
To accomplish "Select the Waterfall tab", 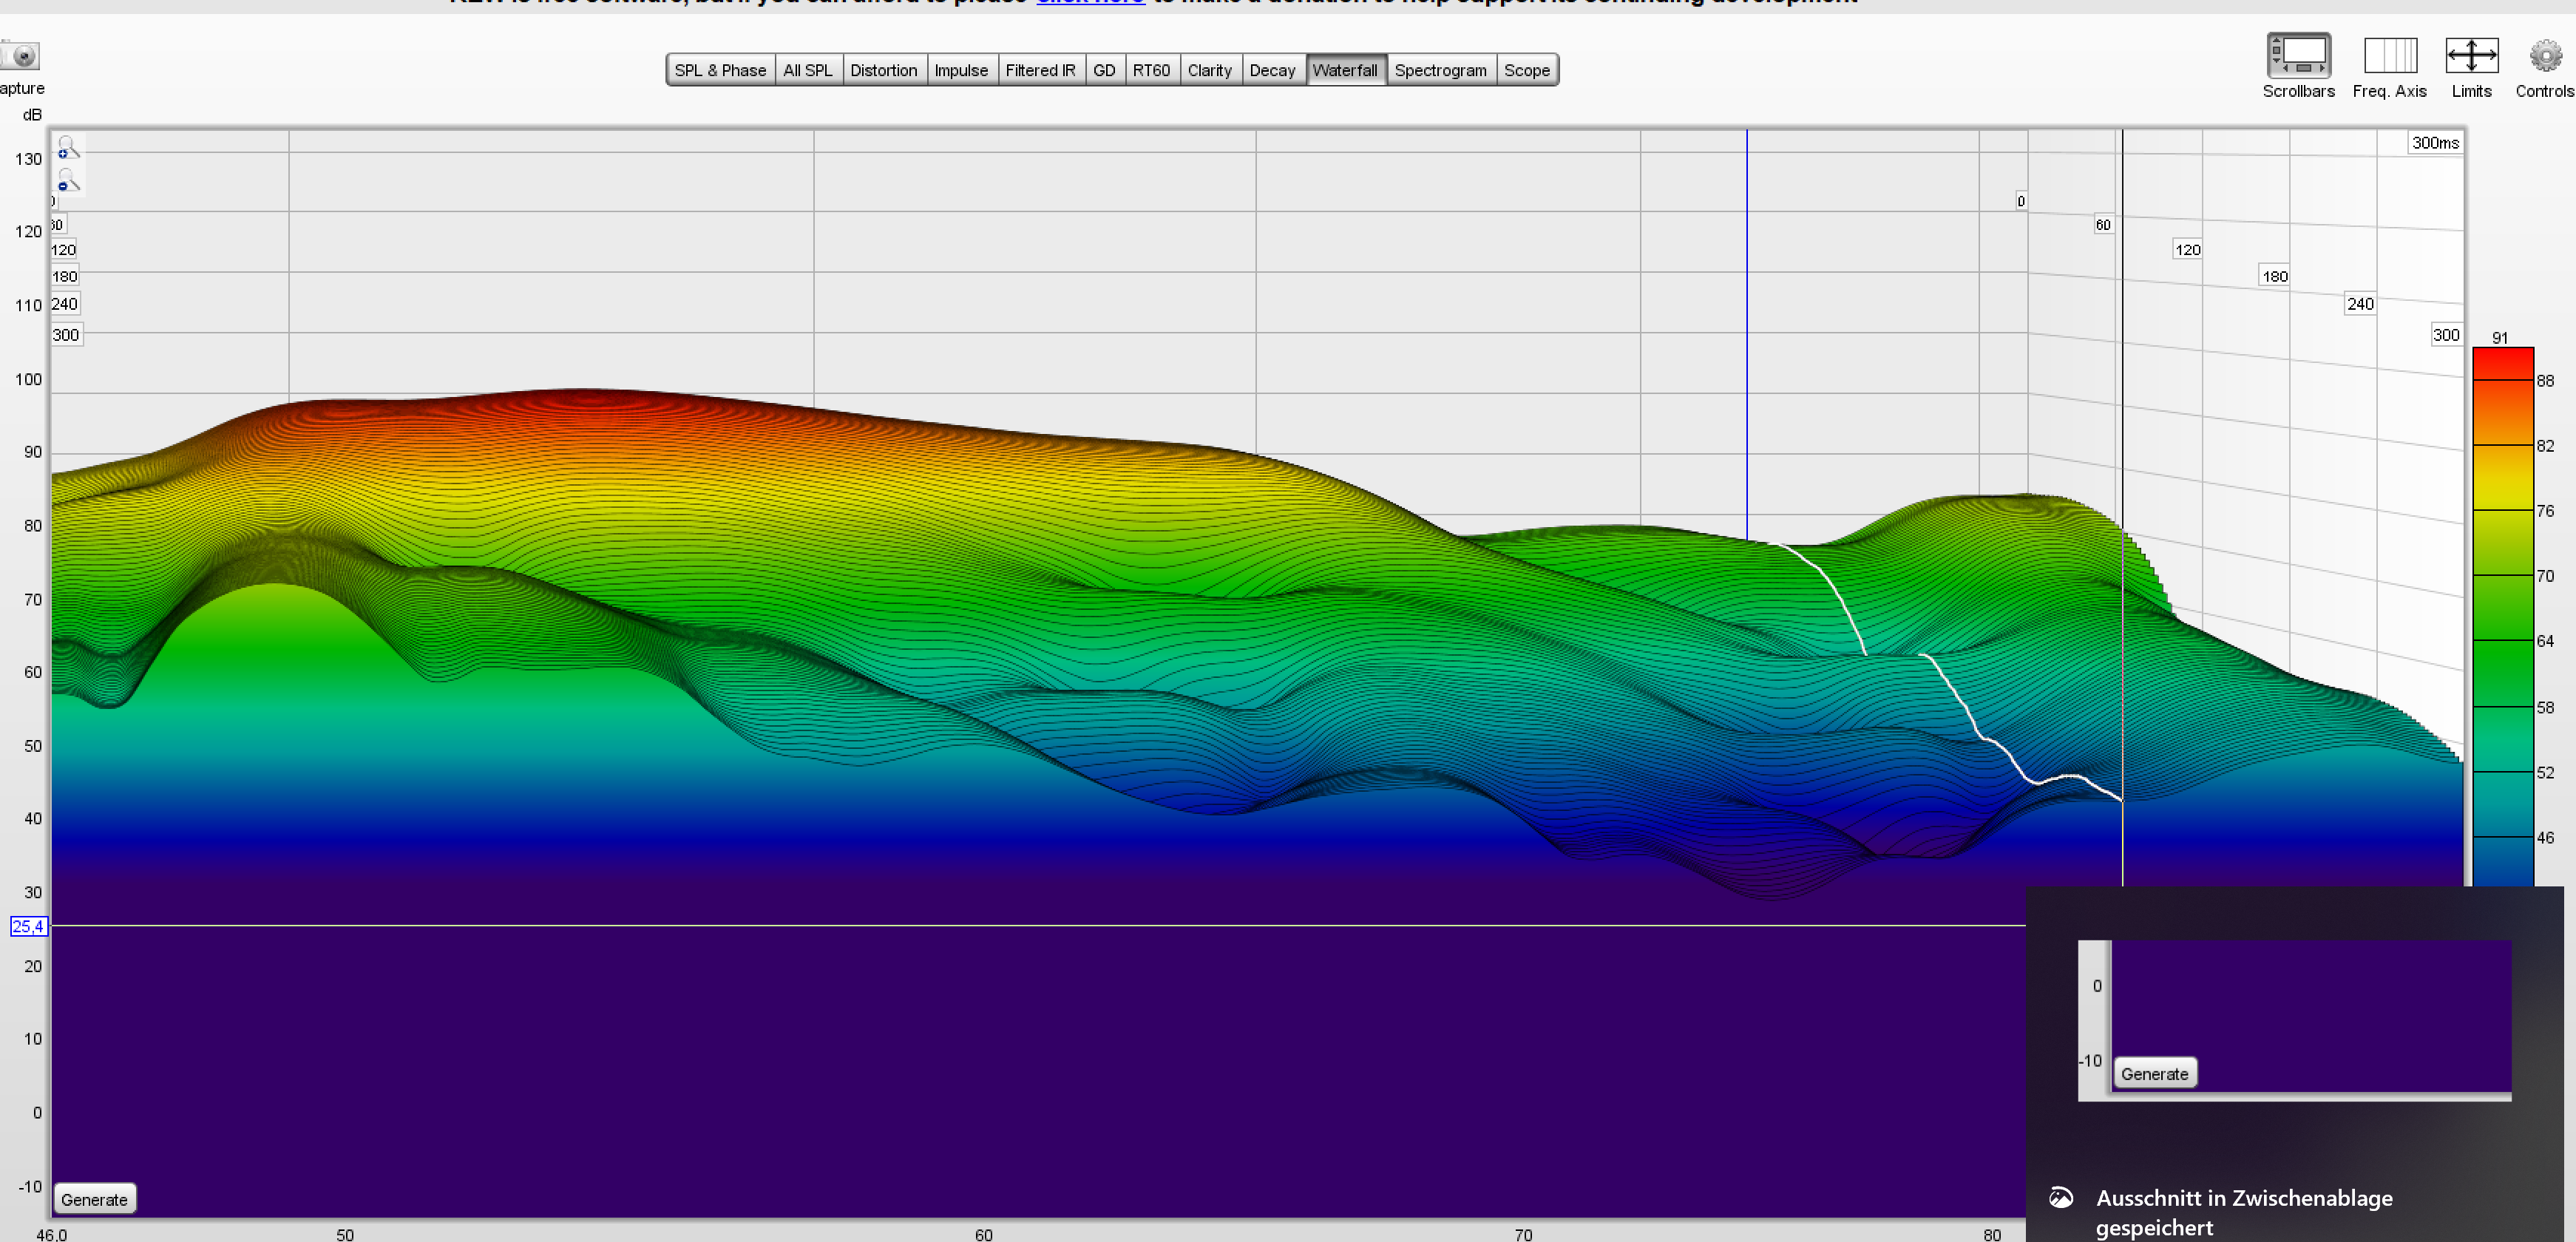I will point(1345,70).
